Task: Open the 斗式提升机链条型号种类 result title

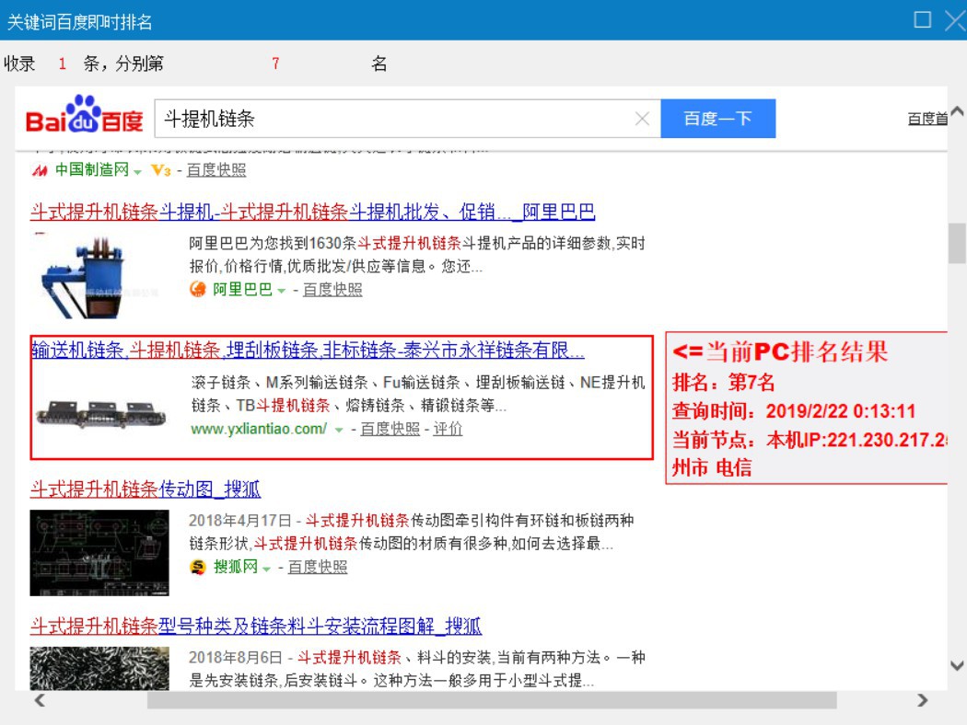Action: click(256, 627)
